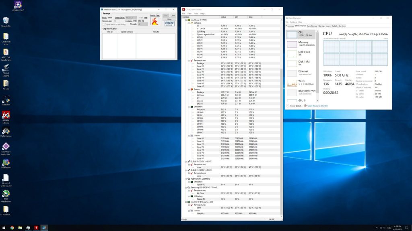Viewport: 412px width, 231px height.
Task: Collapse the Temperatures section under the Intel Core i7
Action: pos(189,61)
